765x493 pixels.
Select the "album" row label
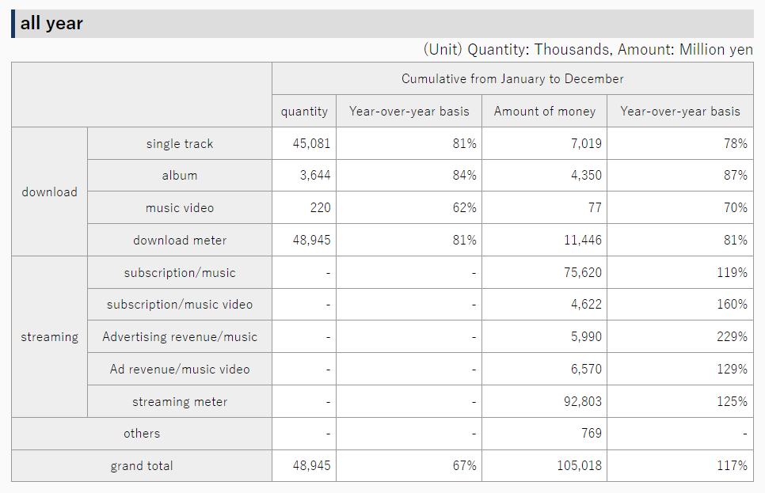tap(180, 176)
